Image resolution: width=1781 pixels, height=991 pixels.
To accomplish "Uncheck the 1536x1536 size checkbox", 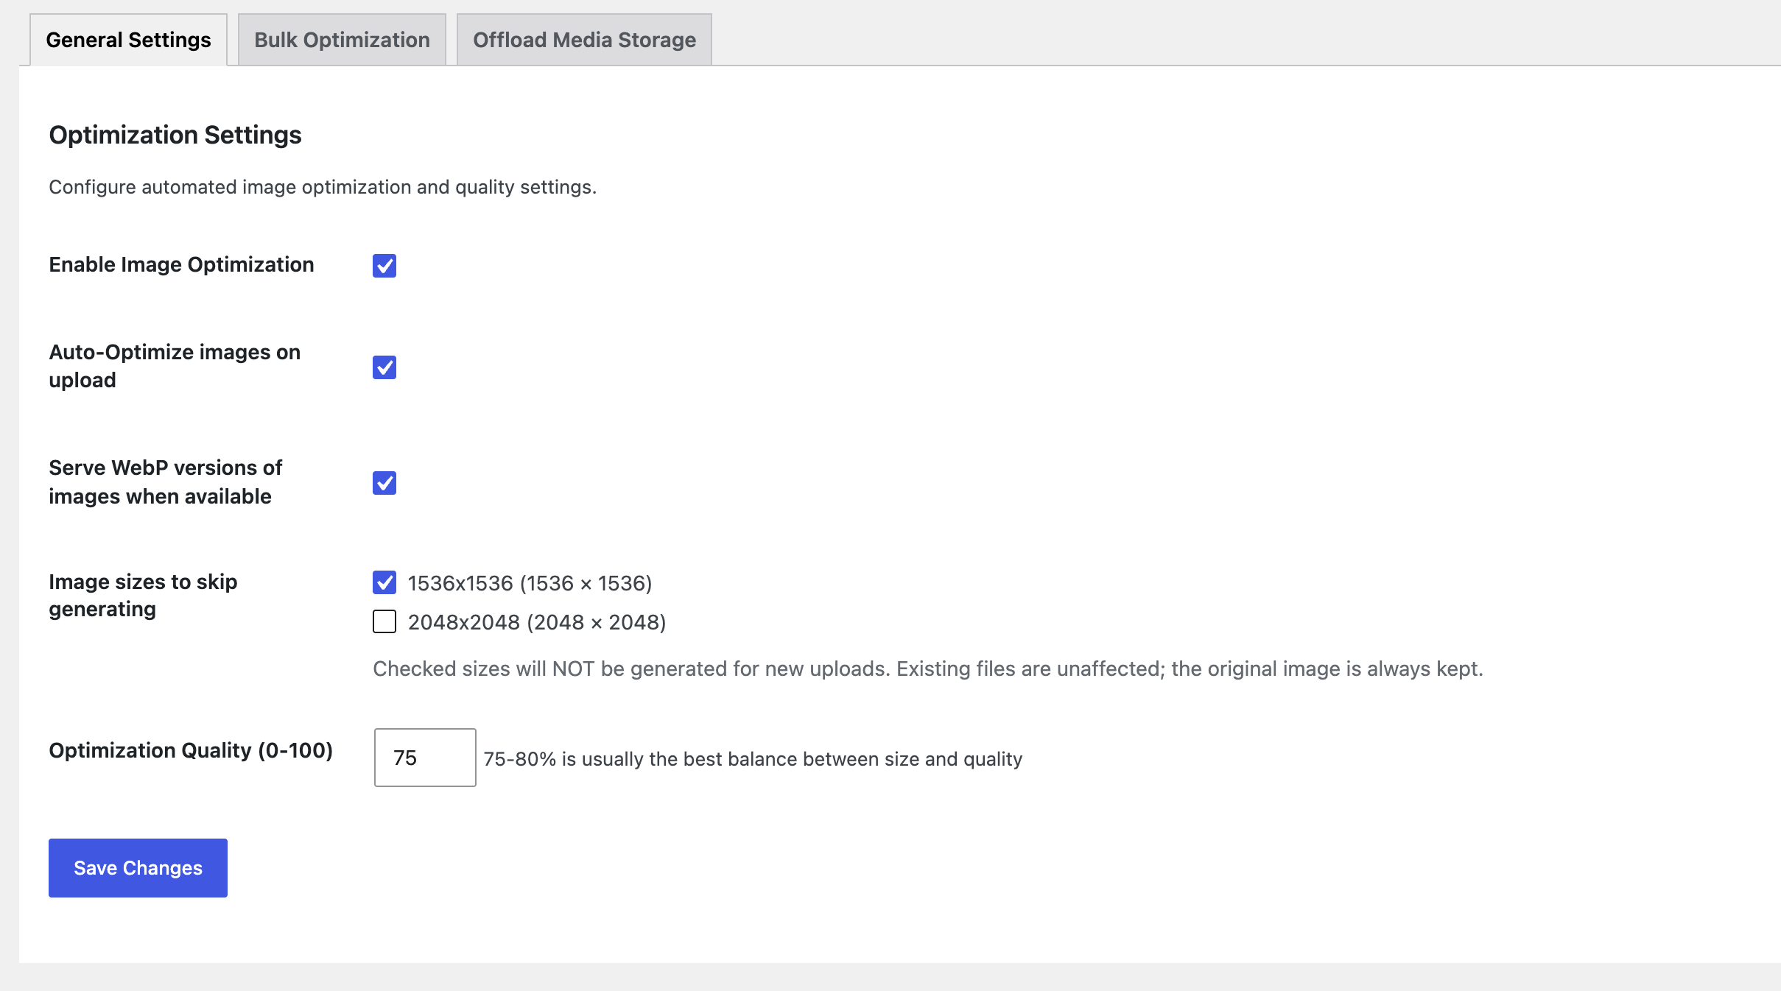I will click(384, 582).
